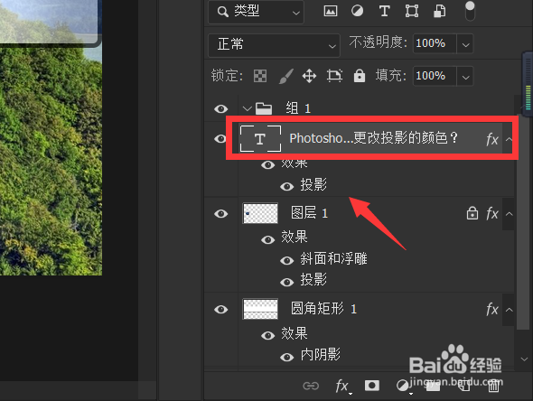533x401 pixels.
Task: Hide the 图层 1 layer
Action: tap(221, 214)
